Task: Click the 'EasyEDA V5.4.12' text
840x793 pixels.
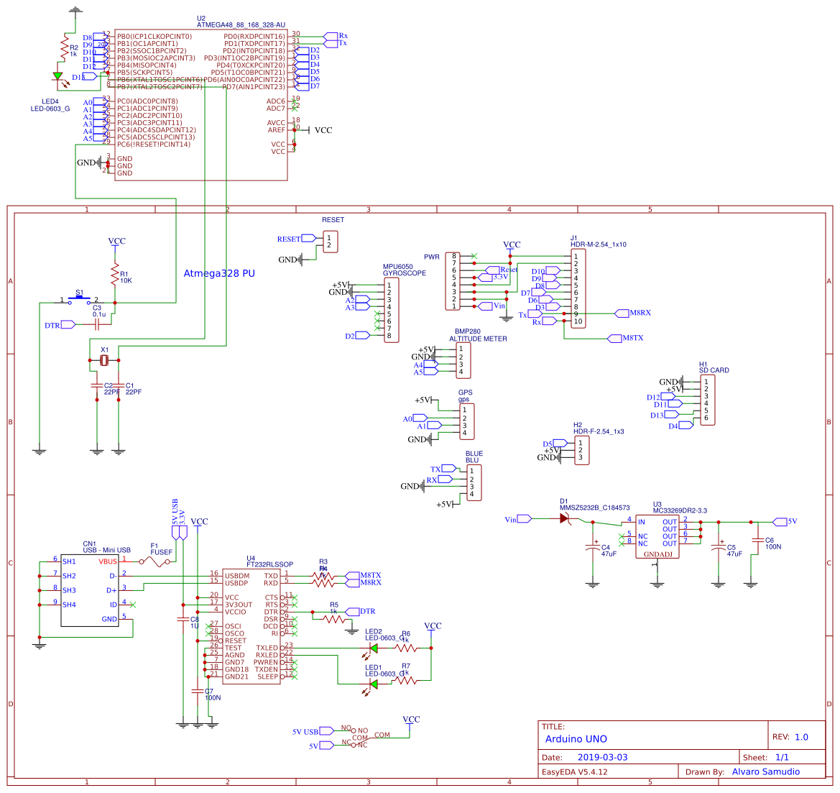Action: 575,772
